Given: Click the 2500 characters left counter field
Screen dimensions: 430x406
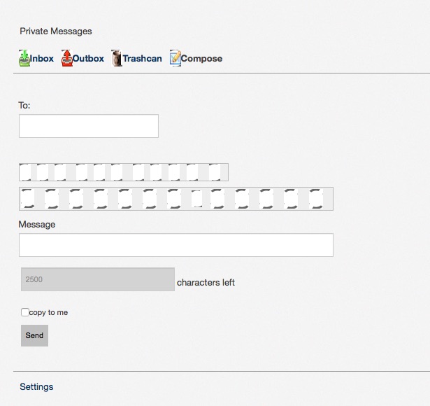Looking at the screenshot, I should click(98, 279).
